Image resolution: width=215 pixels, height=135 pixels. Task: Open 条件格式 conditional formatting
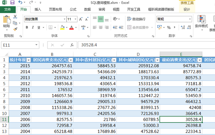tap(202, 23)
